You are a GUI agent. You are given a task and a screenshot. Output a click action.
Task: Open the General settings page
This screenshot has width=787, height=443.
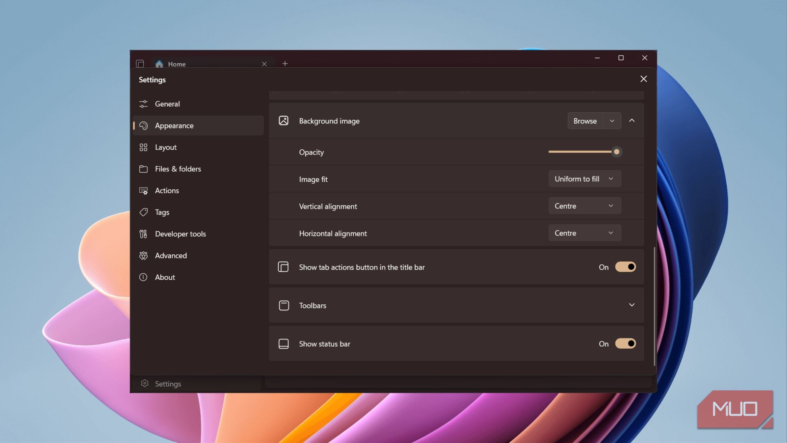[198, 104]
